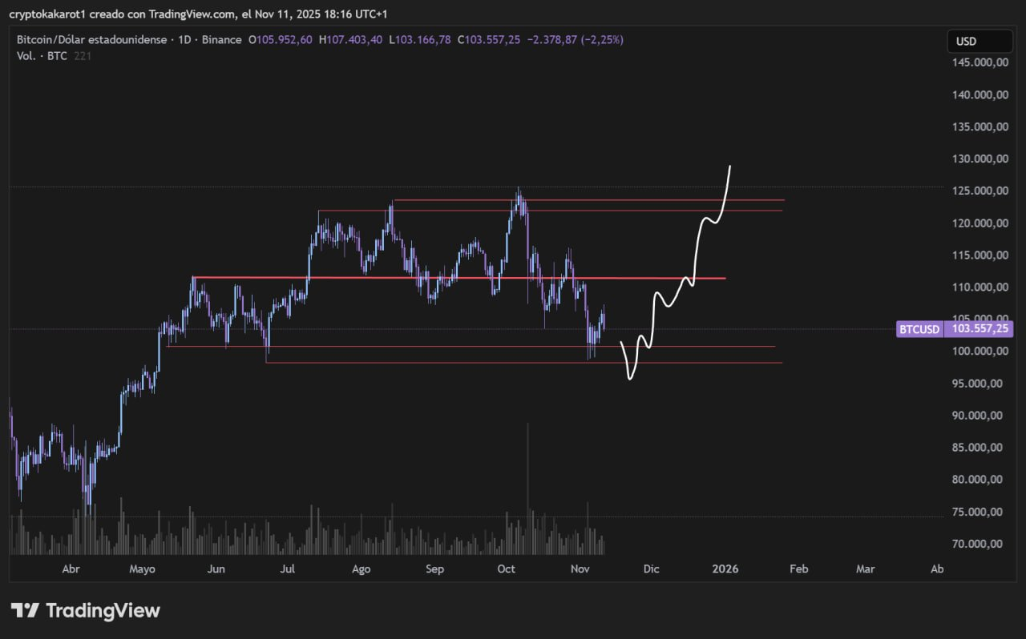
Task: Toggle the USD currency display button
Action: pos(980,41)
